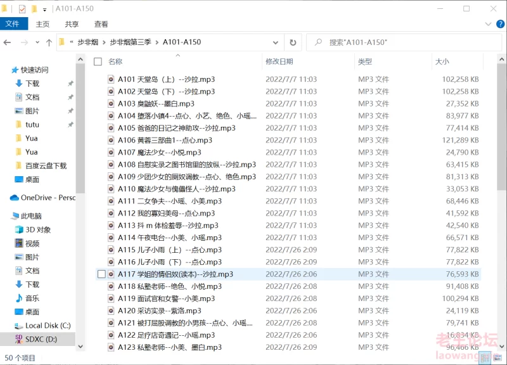Click the forward navigation arrow

click(24, 42)
